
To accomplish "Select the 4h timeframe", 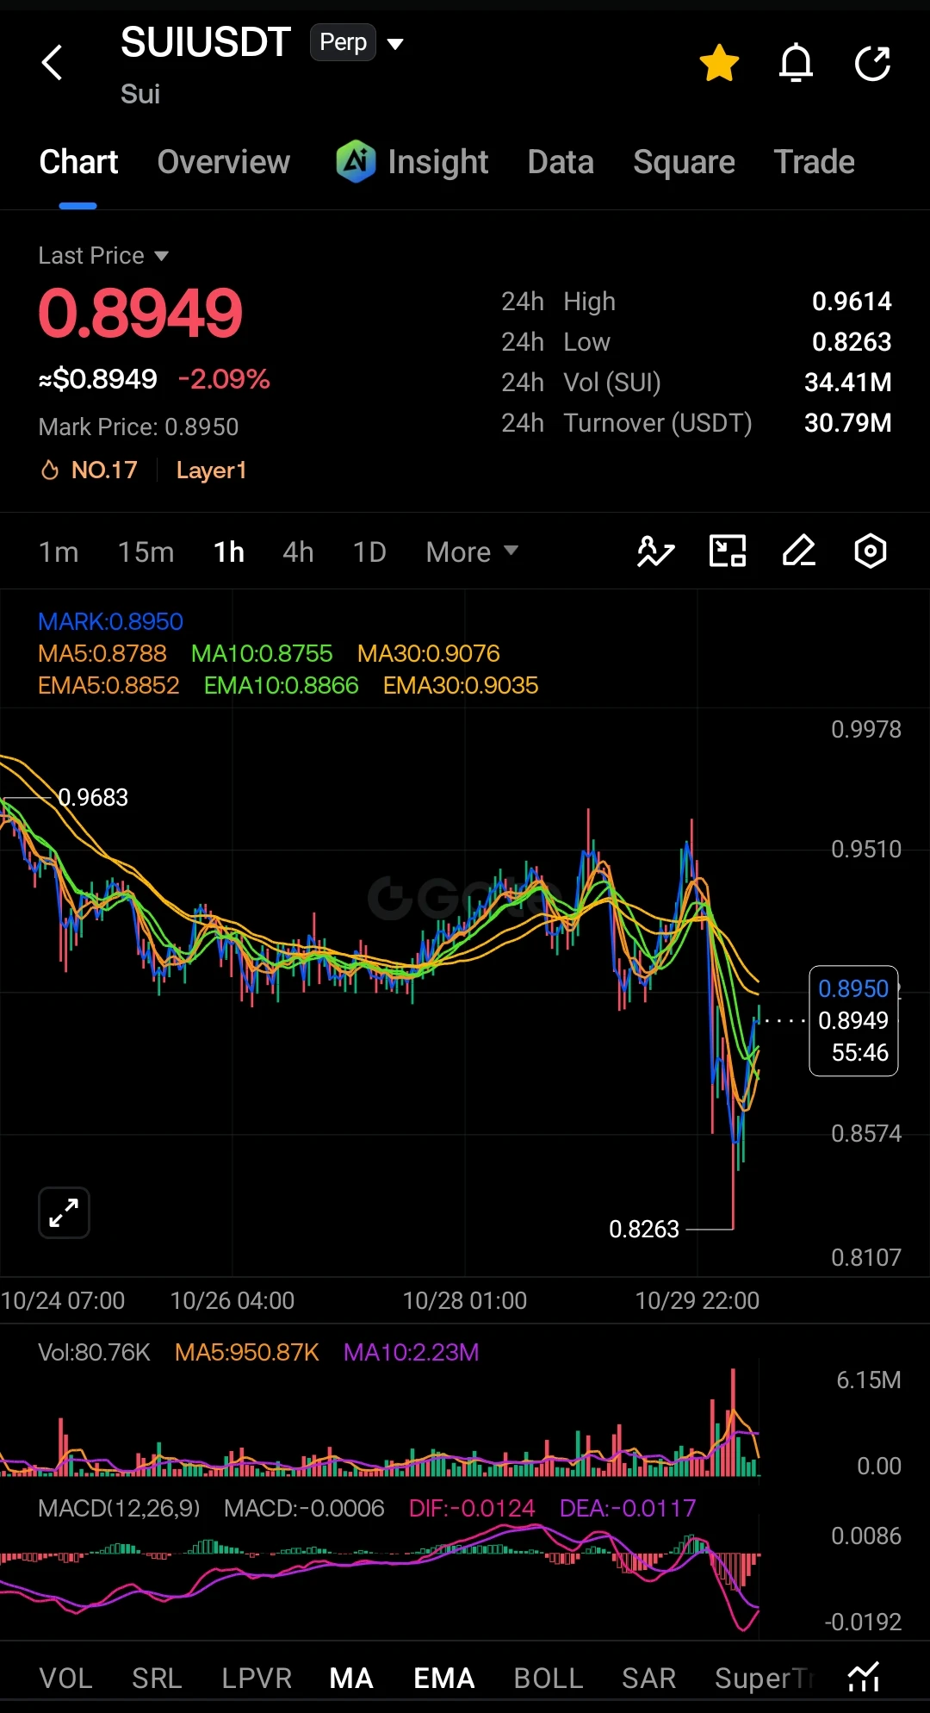I will pos(298,552).
